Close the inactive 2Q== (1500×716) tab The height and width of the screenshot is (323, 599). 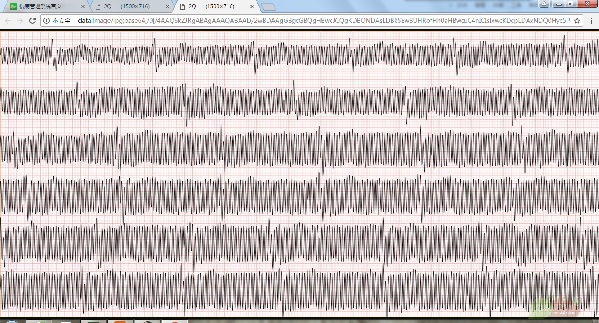167,7
